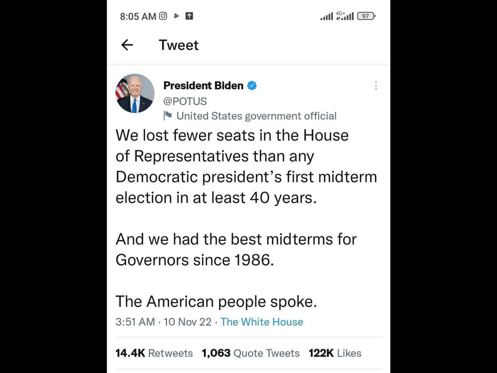Tap the Instagram notification icon in status bar

(x=163, y=16)
